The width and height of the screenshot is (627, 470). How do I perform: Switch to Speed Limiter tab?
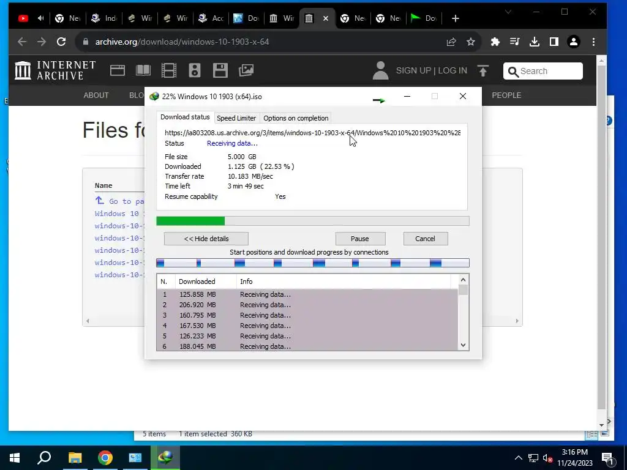point(236,118)
